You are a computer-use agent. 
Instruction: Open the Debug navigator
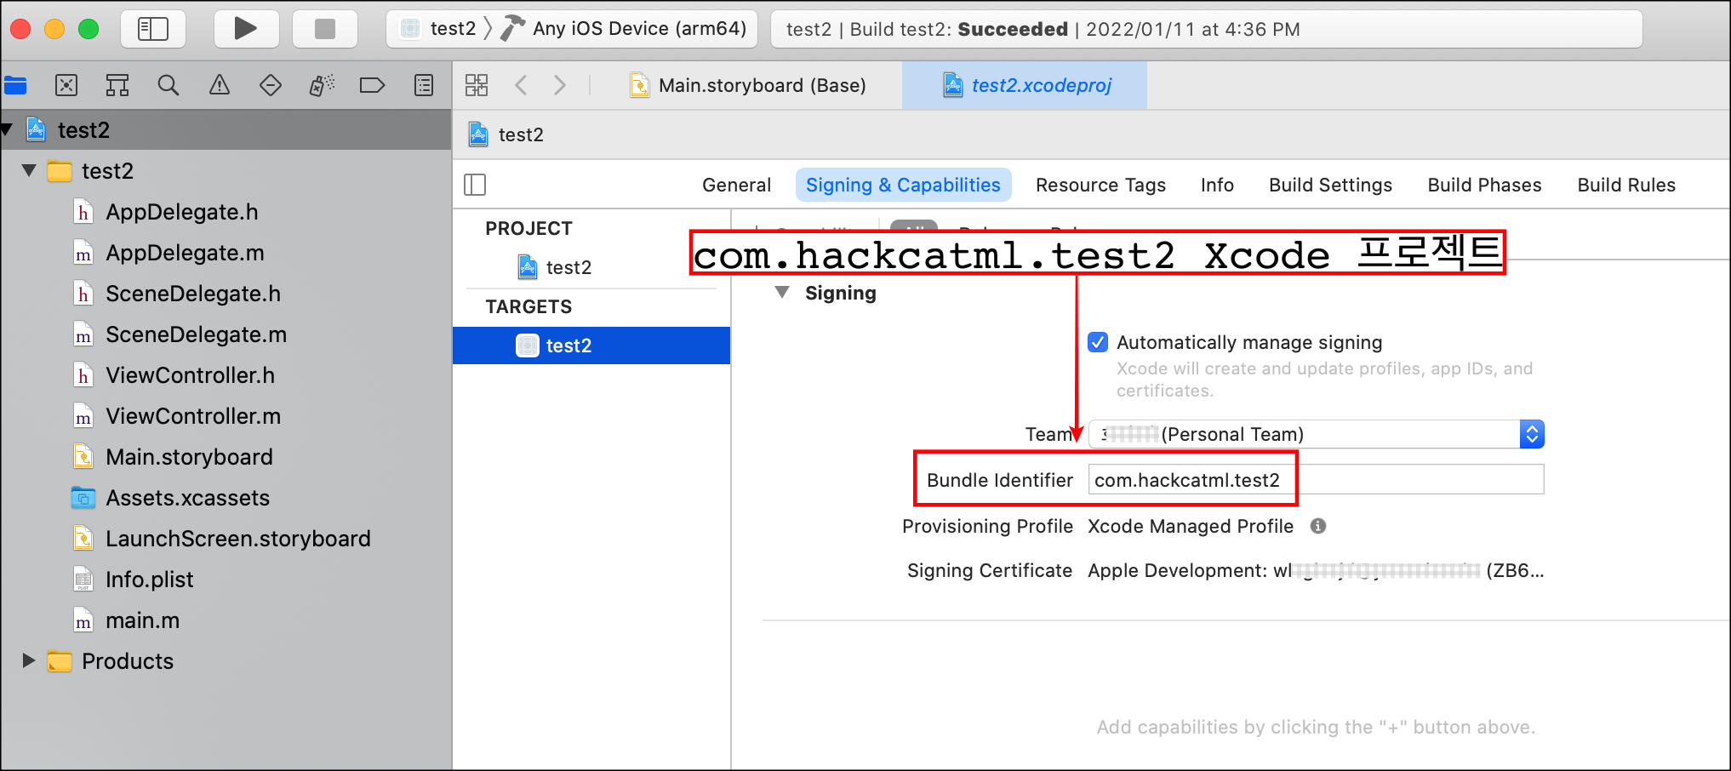click(x=322, y=85)
